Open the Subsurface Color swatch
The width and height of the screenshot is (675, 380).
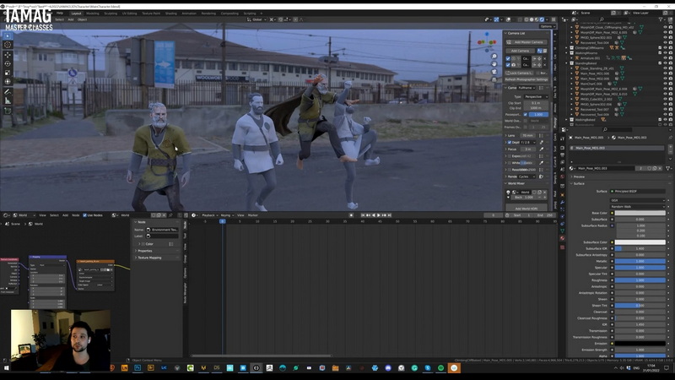(x=640, y=242)
